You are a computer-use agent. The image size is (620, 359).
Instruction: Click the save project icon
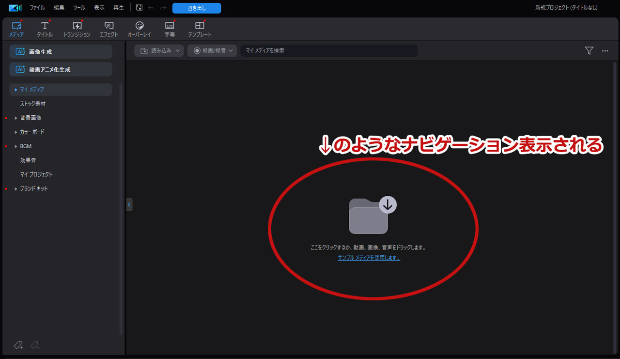(x=139, y=8)
